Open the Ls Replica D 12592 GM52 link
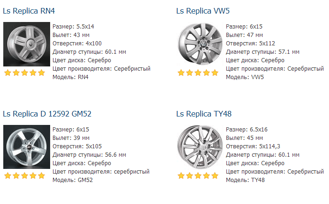 47,114
